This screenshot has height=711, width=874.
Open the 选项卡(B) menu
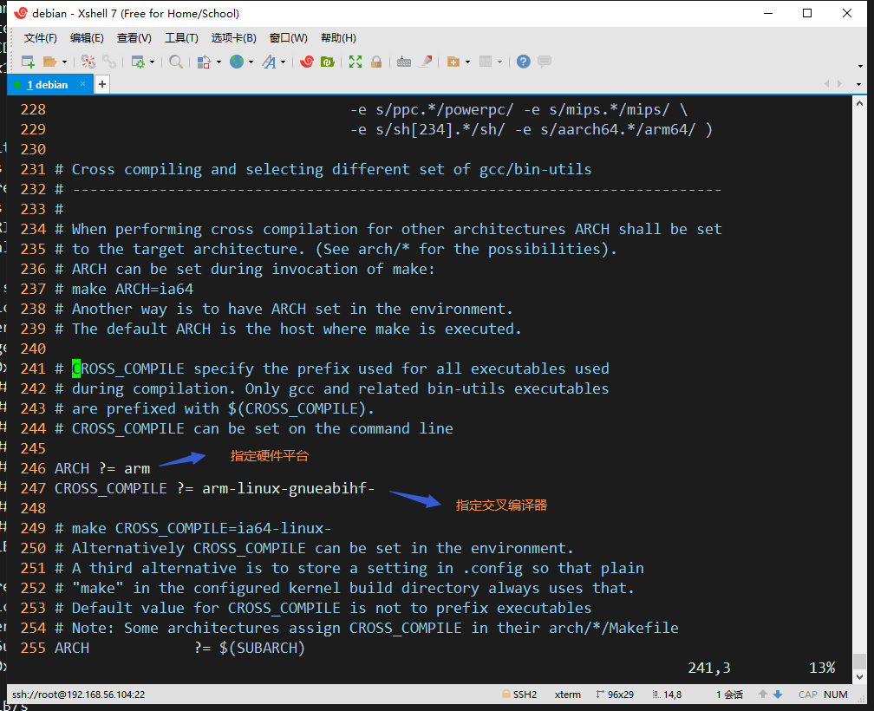(233, 38)
